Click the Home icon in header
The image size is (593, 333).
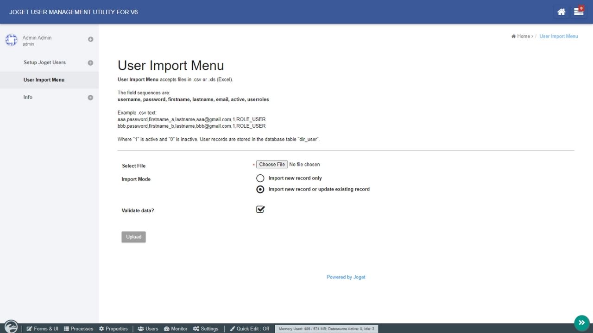561,12
